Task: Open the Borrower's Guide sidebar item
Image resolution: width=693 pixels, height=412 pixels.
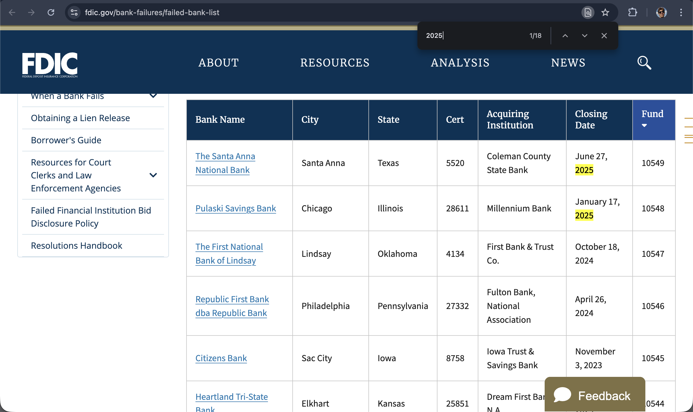Action: pyautogui.click(x=66, y=140)
